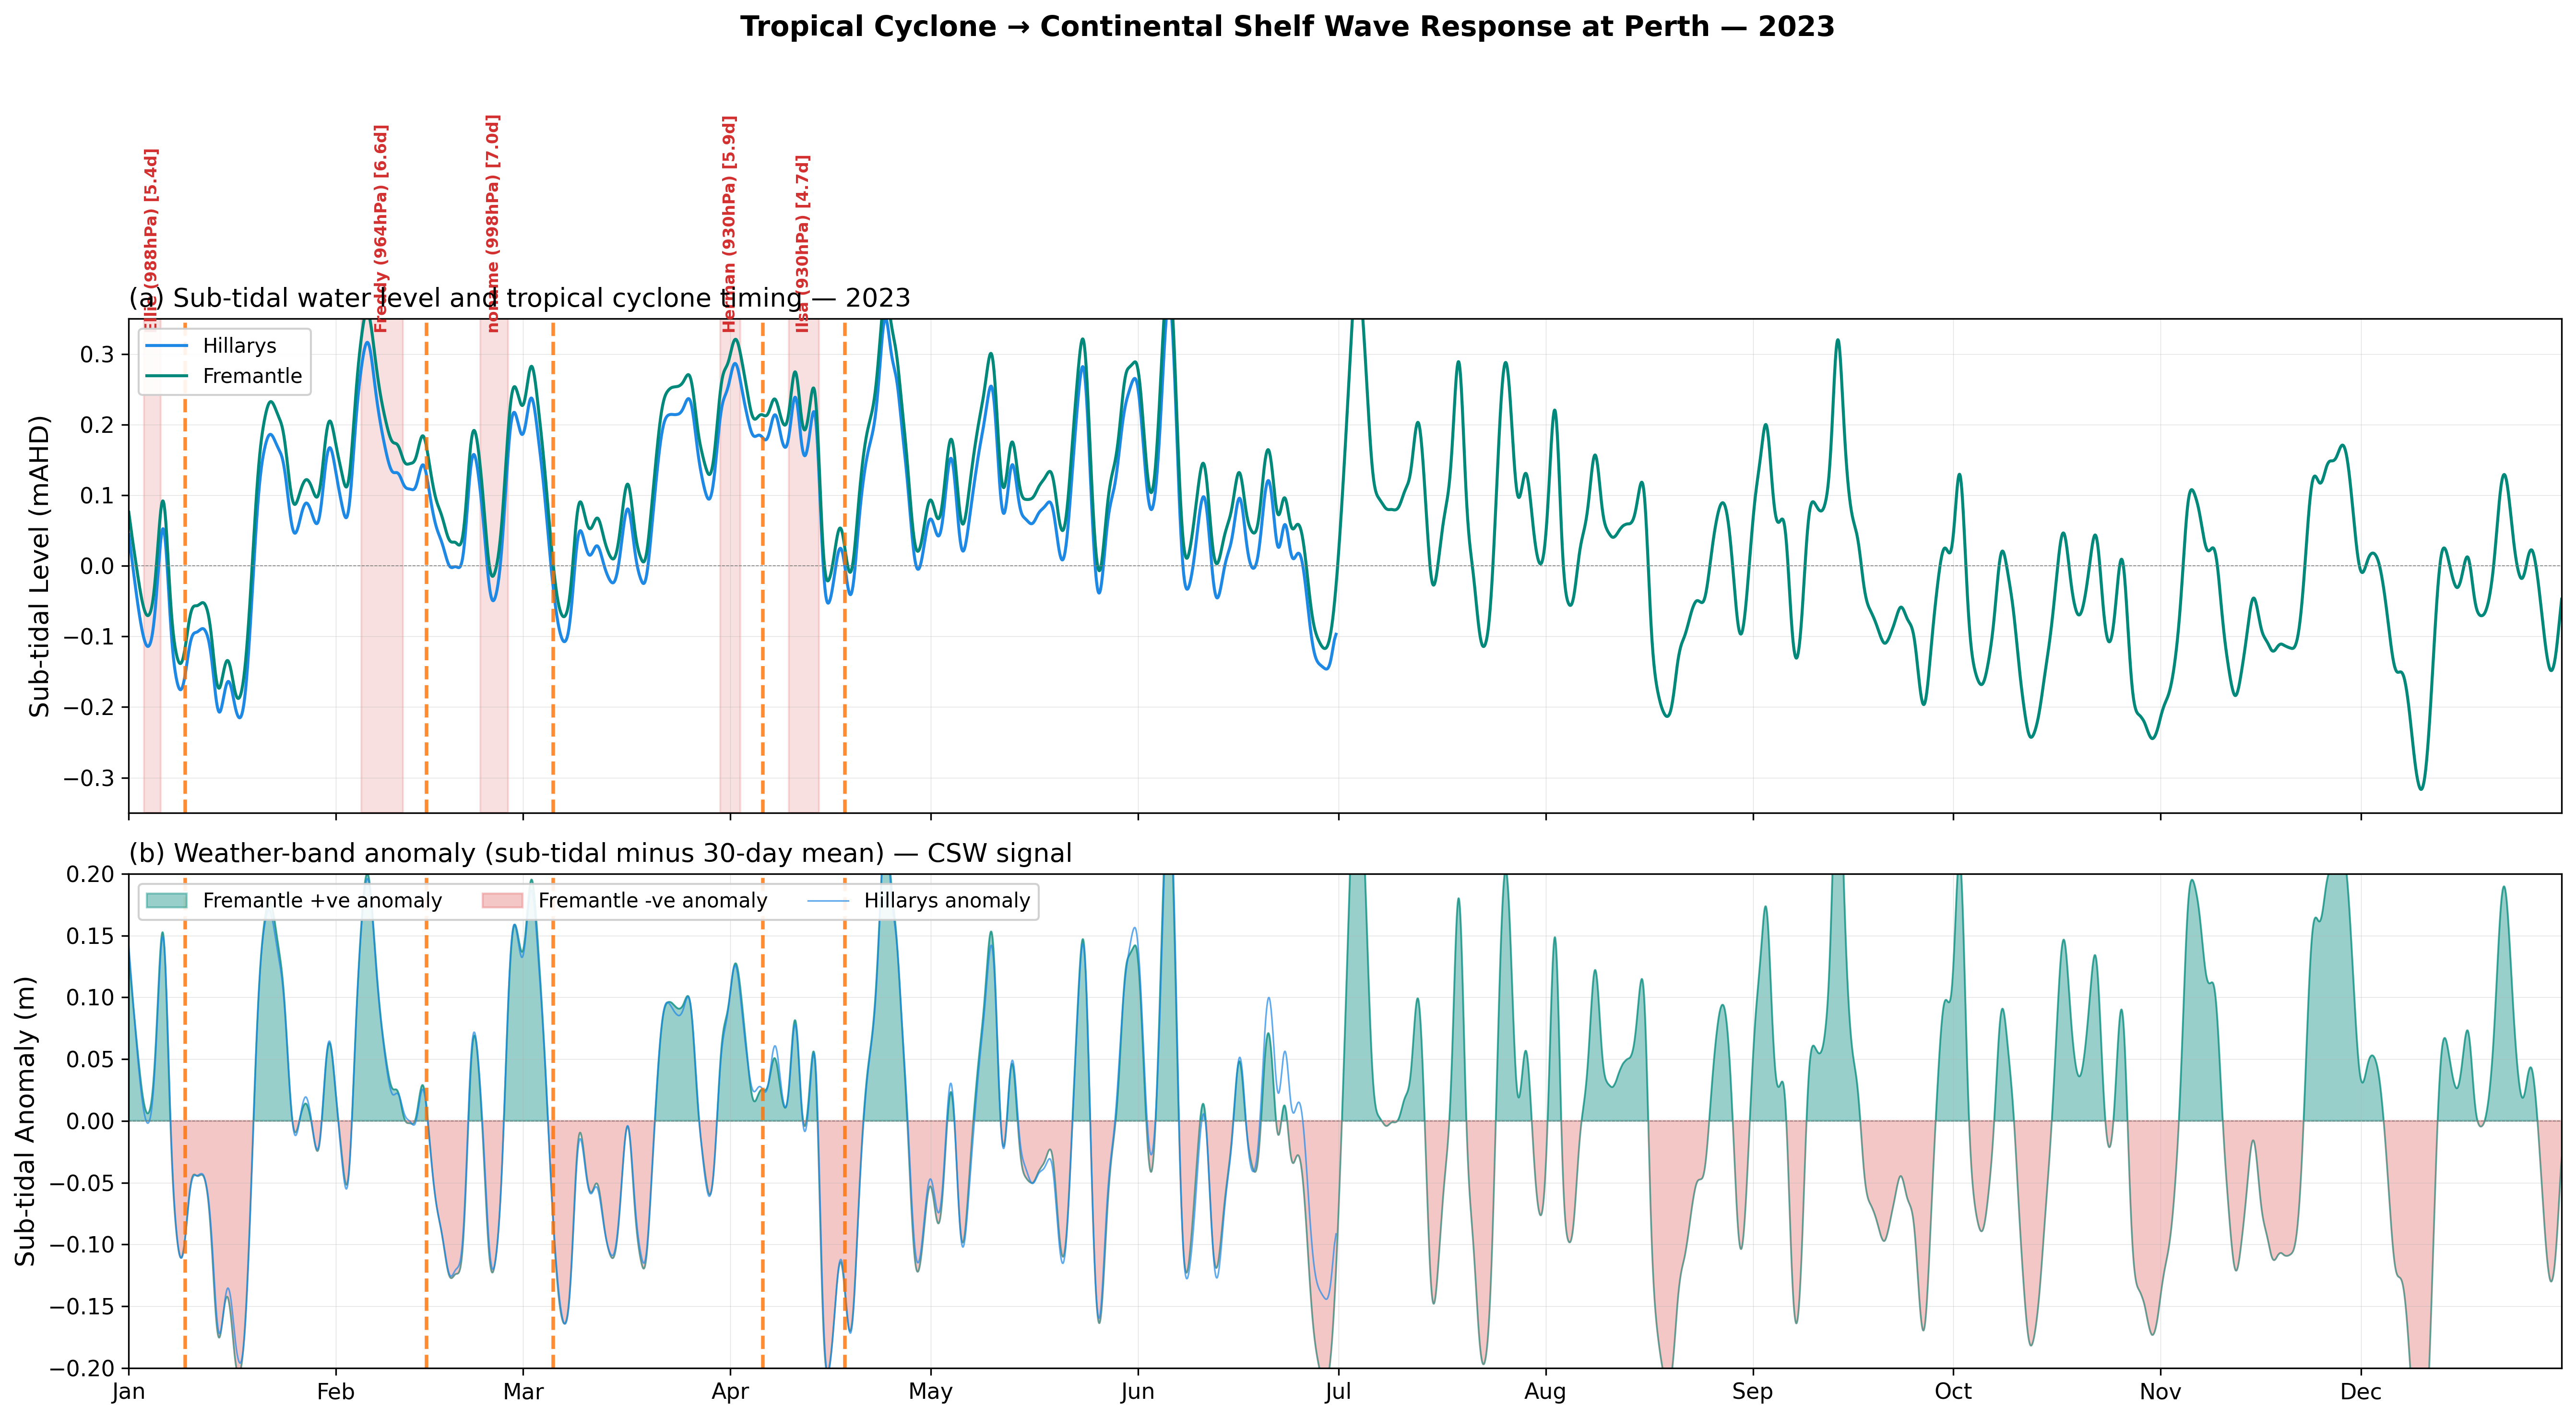Click the 'Nov' x-axis tick label
2576x1418 pixels.
click(2161, 1392)
